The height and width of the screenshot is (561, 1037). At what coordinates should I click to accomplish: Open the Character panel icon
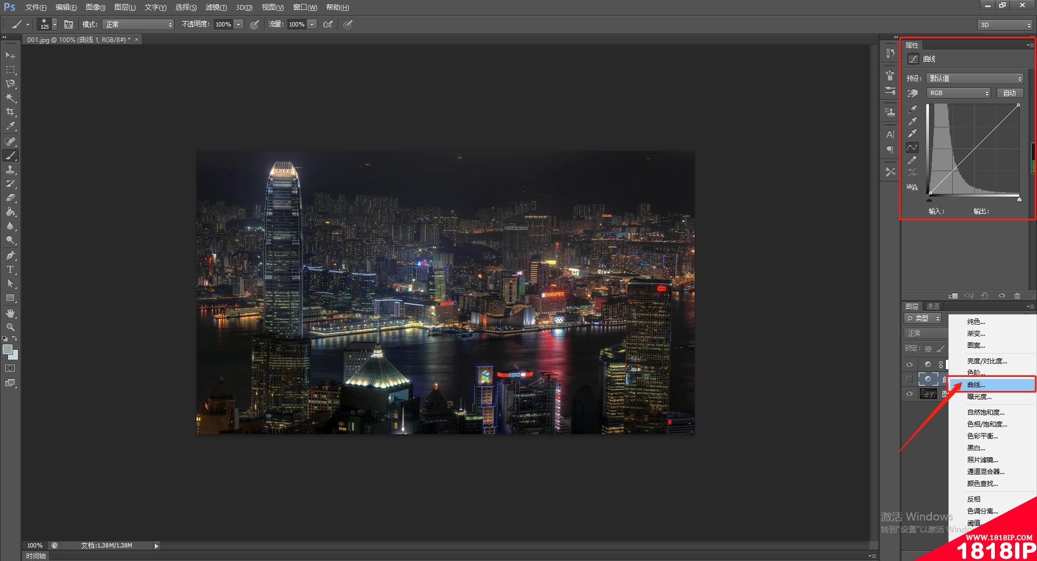[x=890, y=134]
